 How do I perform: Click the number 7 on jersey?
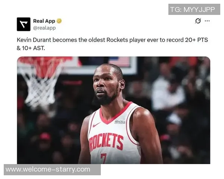[x=104, y=158]
